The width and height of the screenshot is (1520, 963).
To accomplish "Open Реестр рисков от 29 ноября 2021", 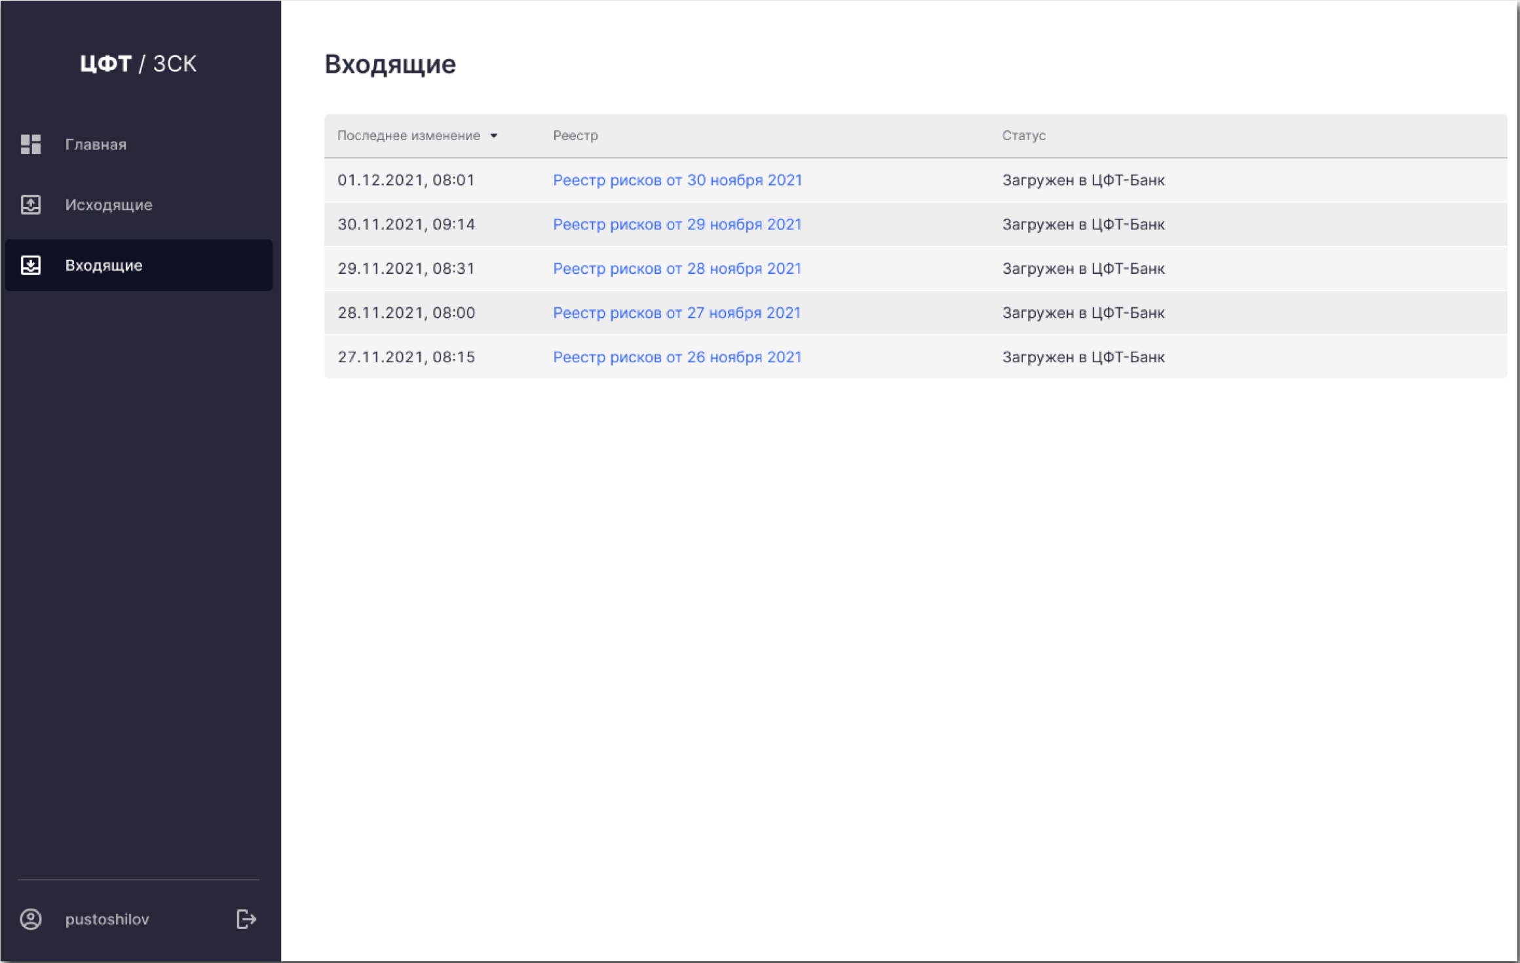I will [677, 225].
